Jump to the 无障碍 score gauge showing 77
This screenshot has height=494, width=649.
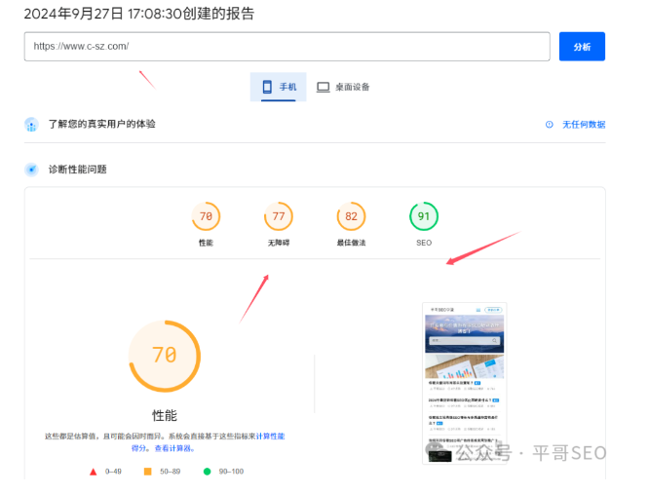tap(278, 216)
